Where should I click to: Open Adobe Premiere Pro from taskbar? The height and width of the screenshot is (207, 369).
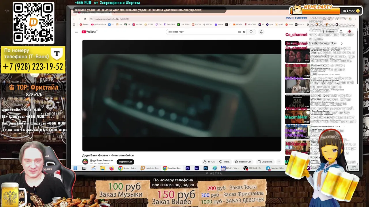click(188, 168)
